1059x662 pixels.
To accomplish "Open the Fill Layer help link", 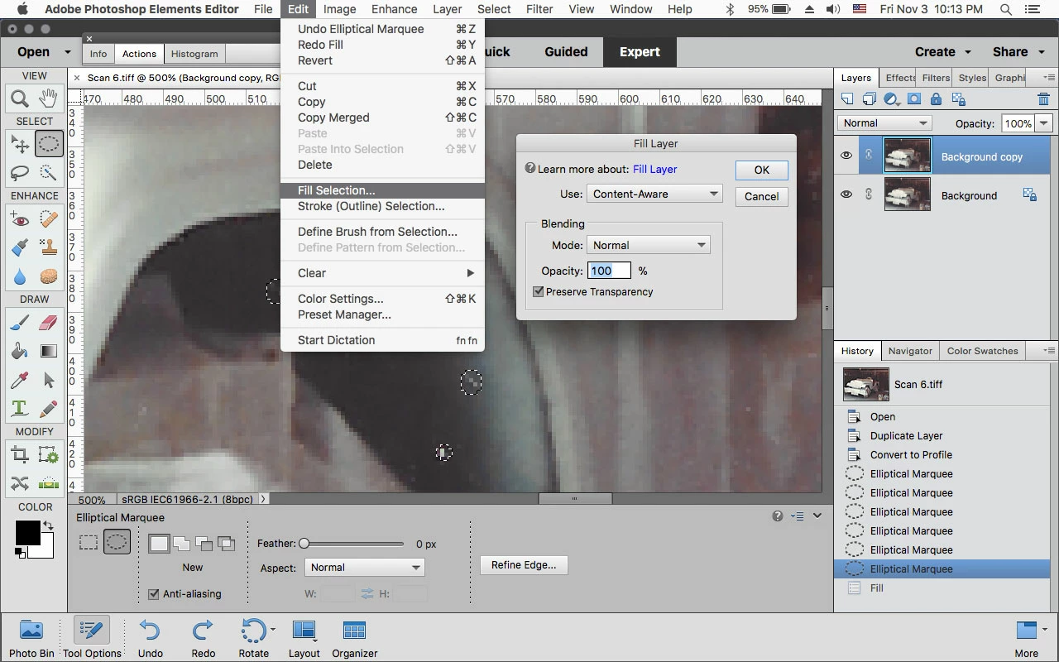I will point(655,169).
